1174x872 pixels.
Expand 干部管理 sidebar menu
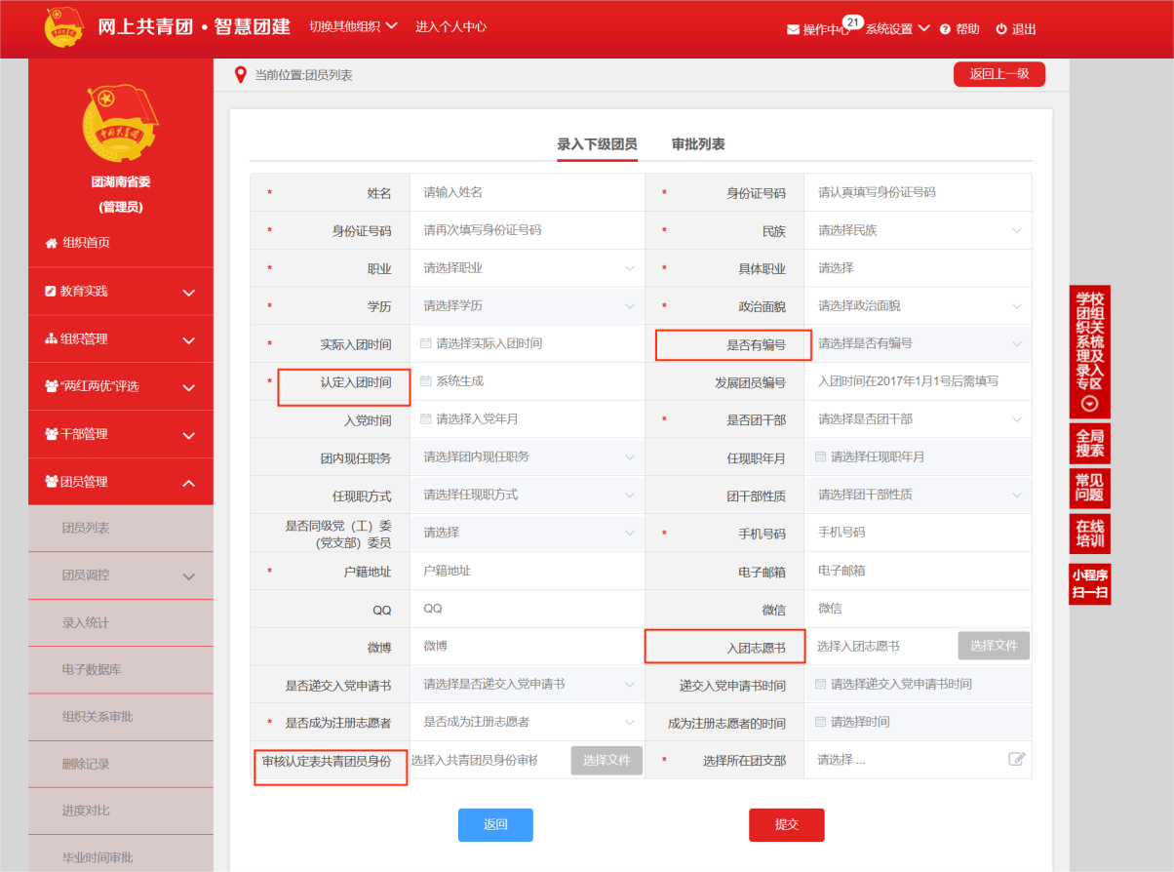click(x=121, y=434)
